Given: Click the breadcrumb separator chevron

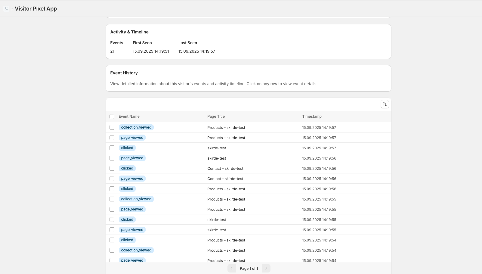Looking at the screenshot, I should [12, 9].
